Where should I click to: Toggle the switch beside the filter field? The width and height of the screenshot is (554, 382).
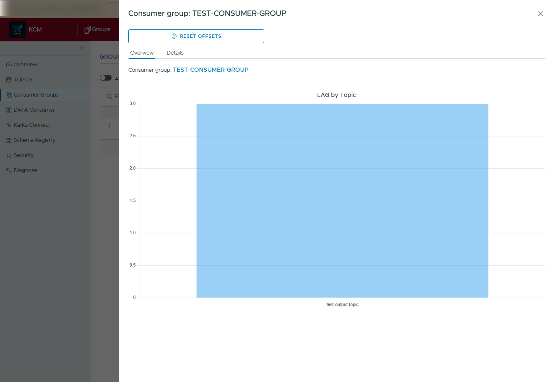tap(106, 78)
